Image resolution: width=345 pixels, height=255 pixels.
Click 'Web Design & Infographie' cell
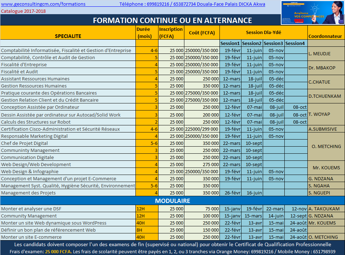[x=68, y=171]
